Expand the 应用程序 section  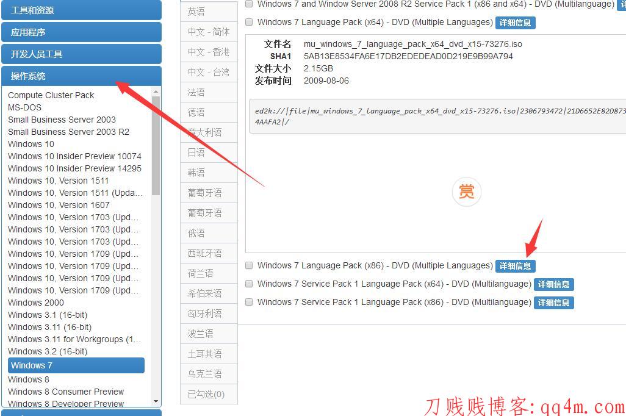coord(81,32)
